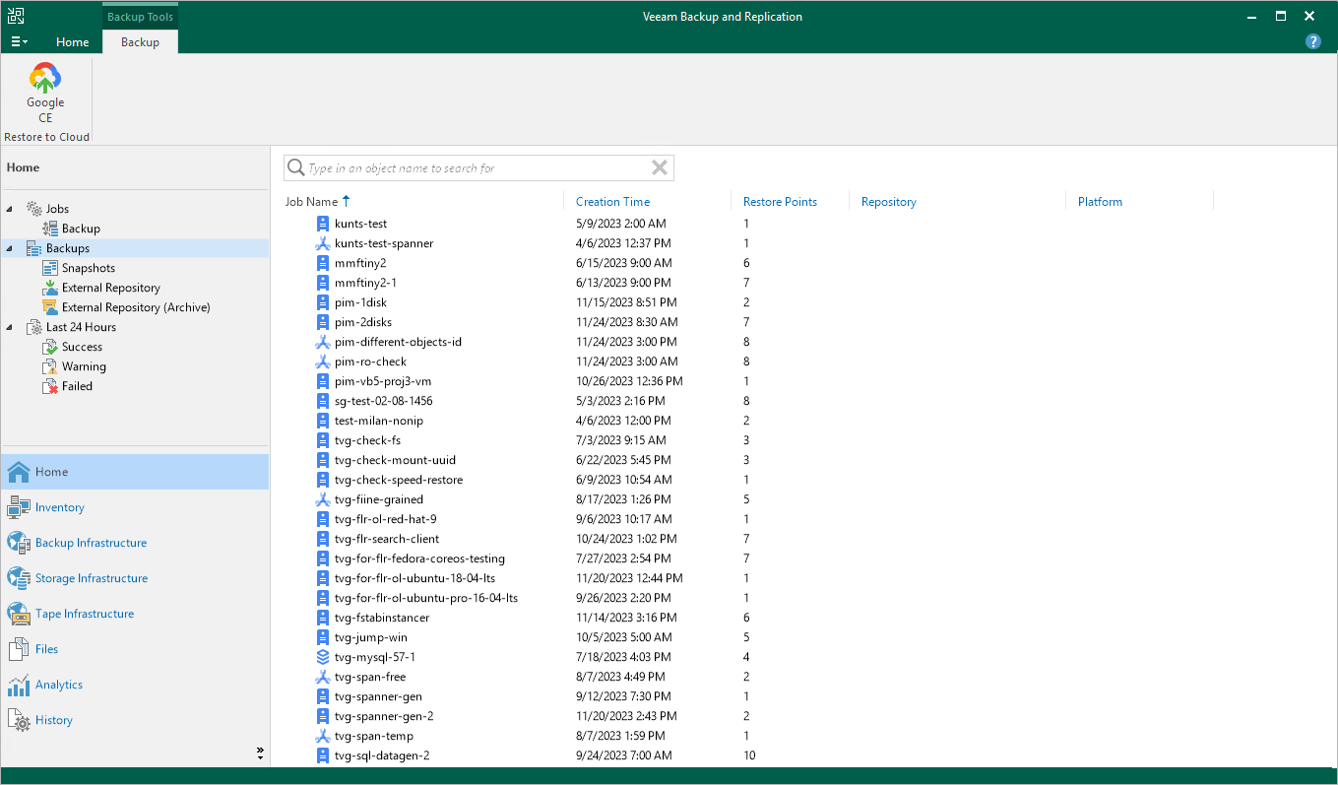Select the Success status icon
1338x785 pixels.
[51, 347]
